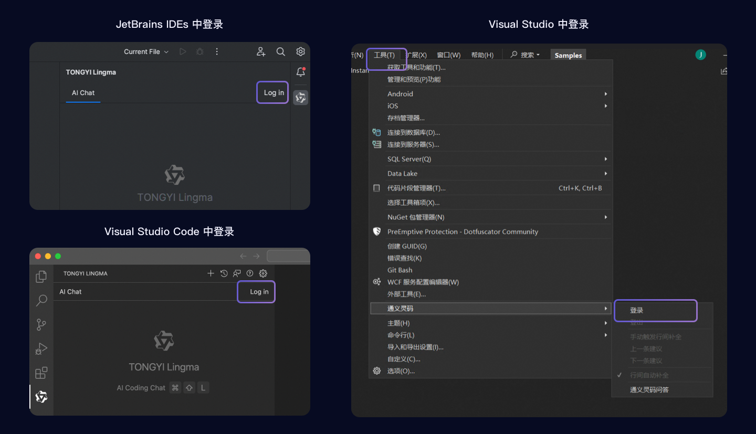Open the JetBrains three-dot more actions menu
Viewport: 756px width, 434px height.
[217, 51]
